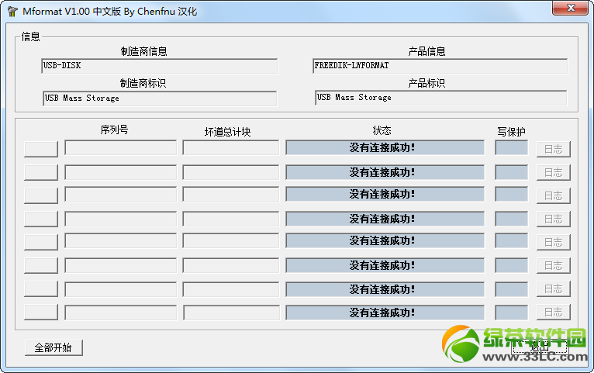Click the 写保护 indicator box in the first row

coord(512,147)
